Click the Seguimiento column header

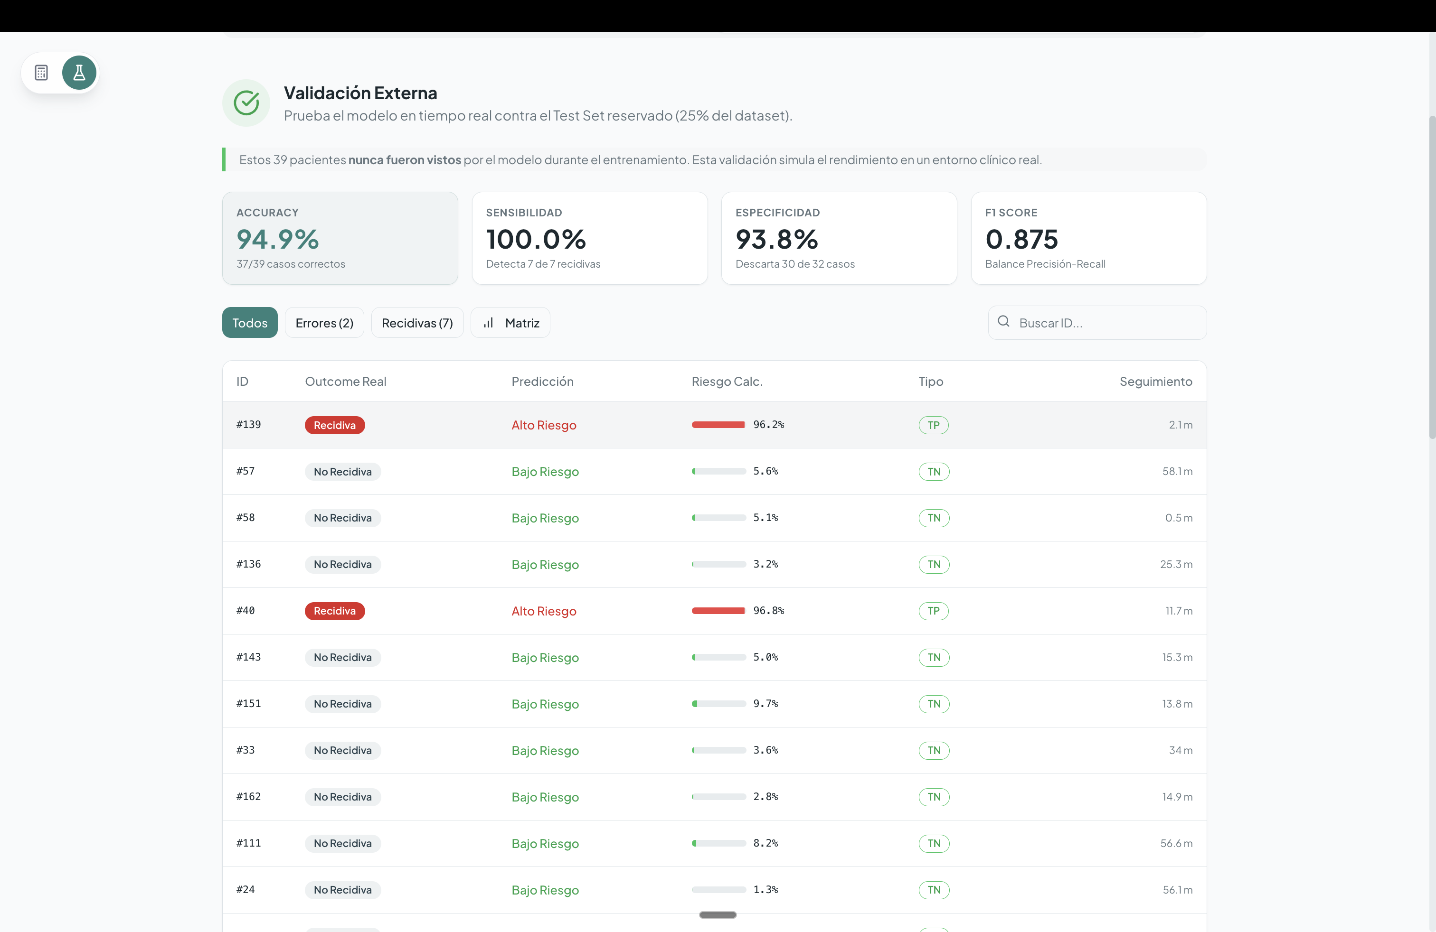tap(1155, 382)
